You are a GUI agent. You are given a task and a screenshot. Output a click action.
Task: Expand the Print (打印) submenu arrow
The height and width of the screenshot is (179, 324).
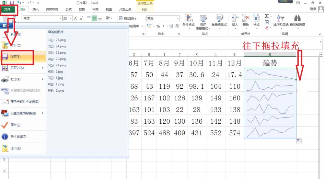(x=43, y=79)
